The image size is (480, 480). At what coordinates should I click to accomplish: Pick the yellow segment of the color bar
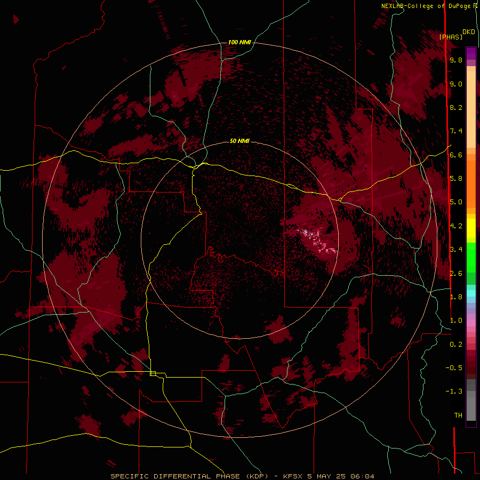pyautogui.click(x=471, y=228)
